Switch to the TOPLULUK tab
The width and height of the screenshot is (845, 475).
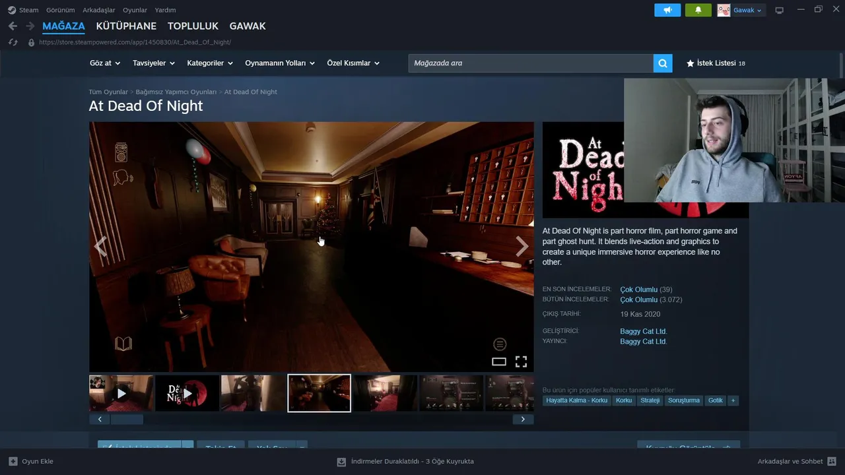[x=193, y=26]
